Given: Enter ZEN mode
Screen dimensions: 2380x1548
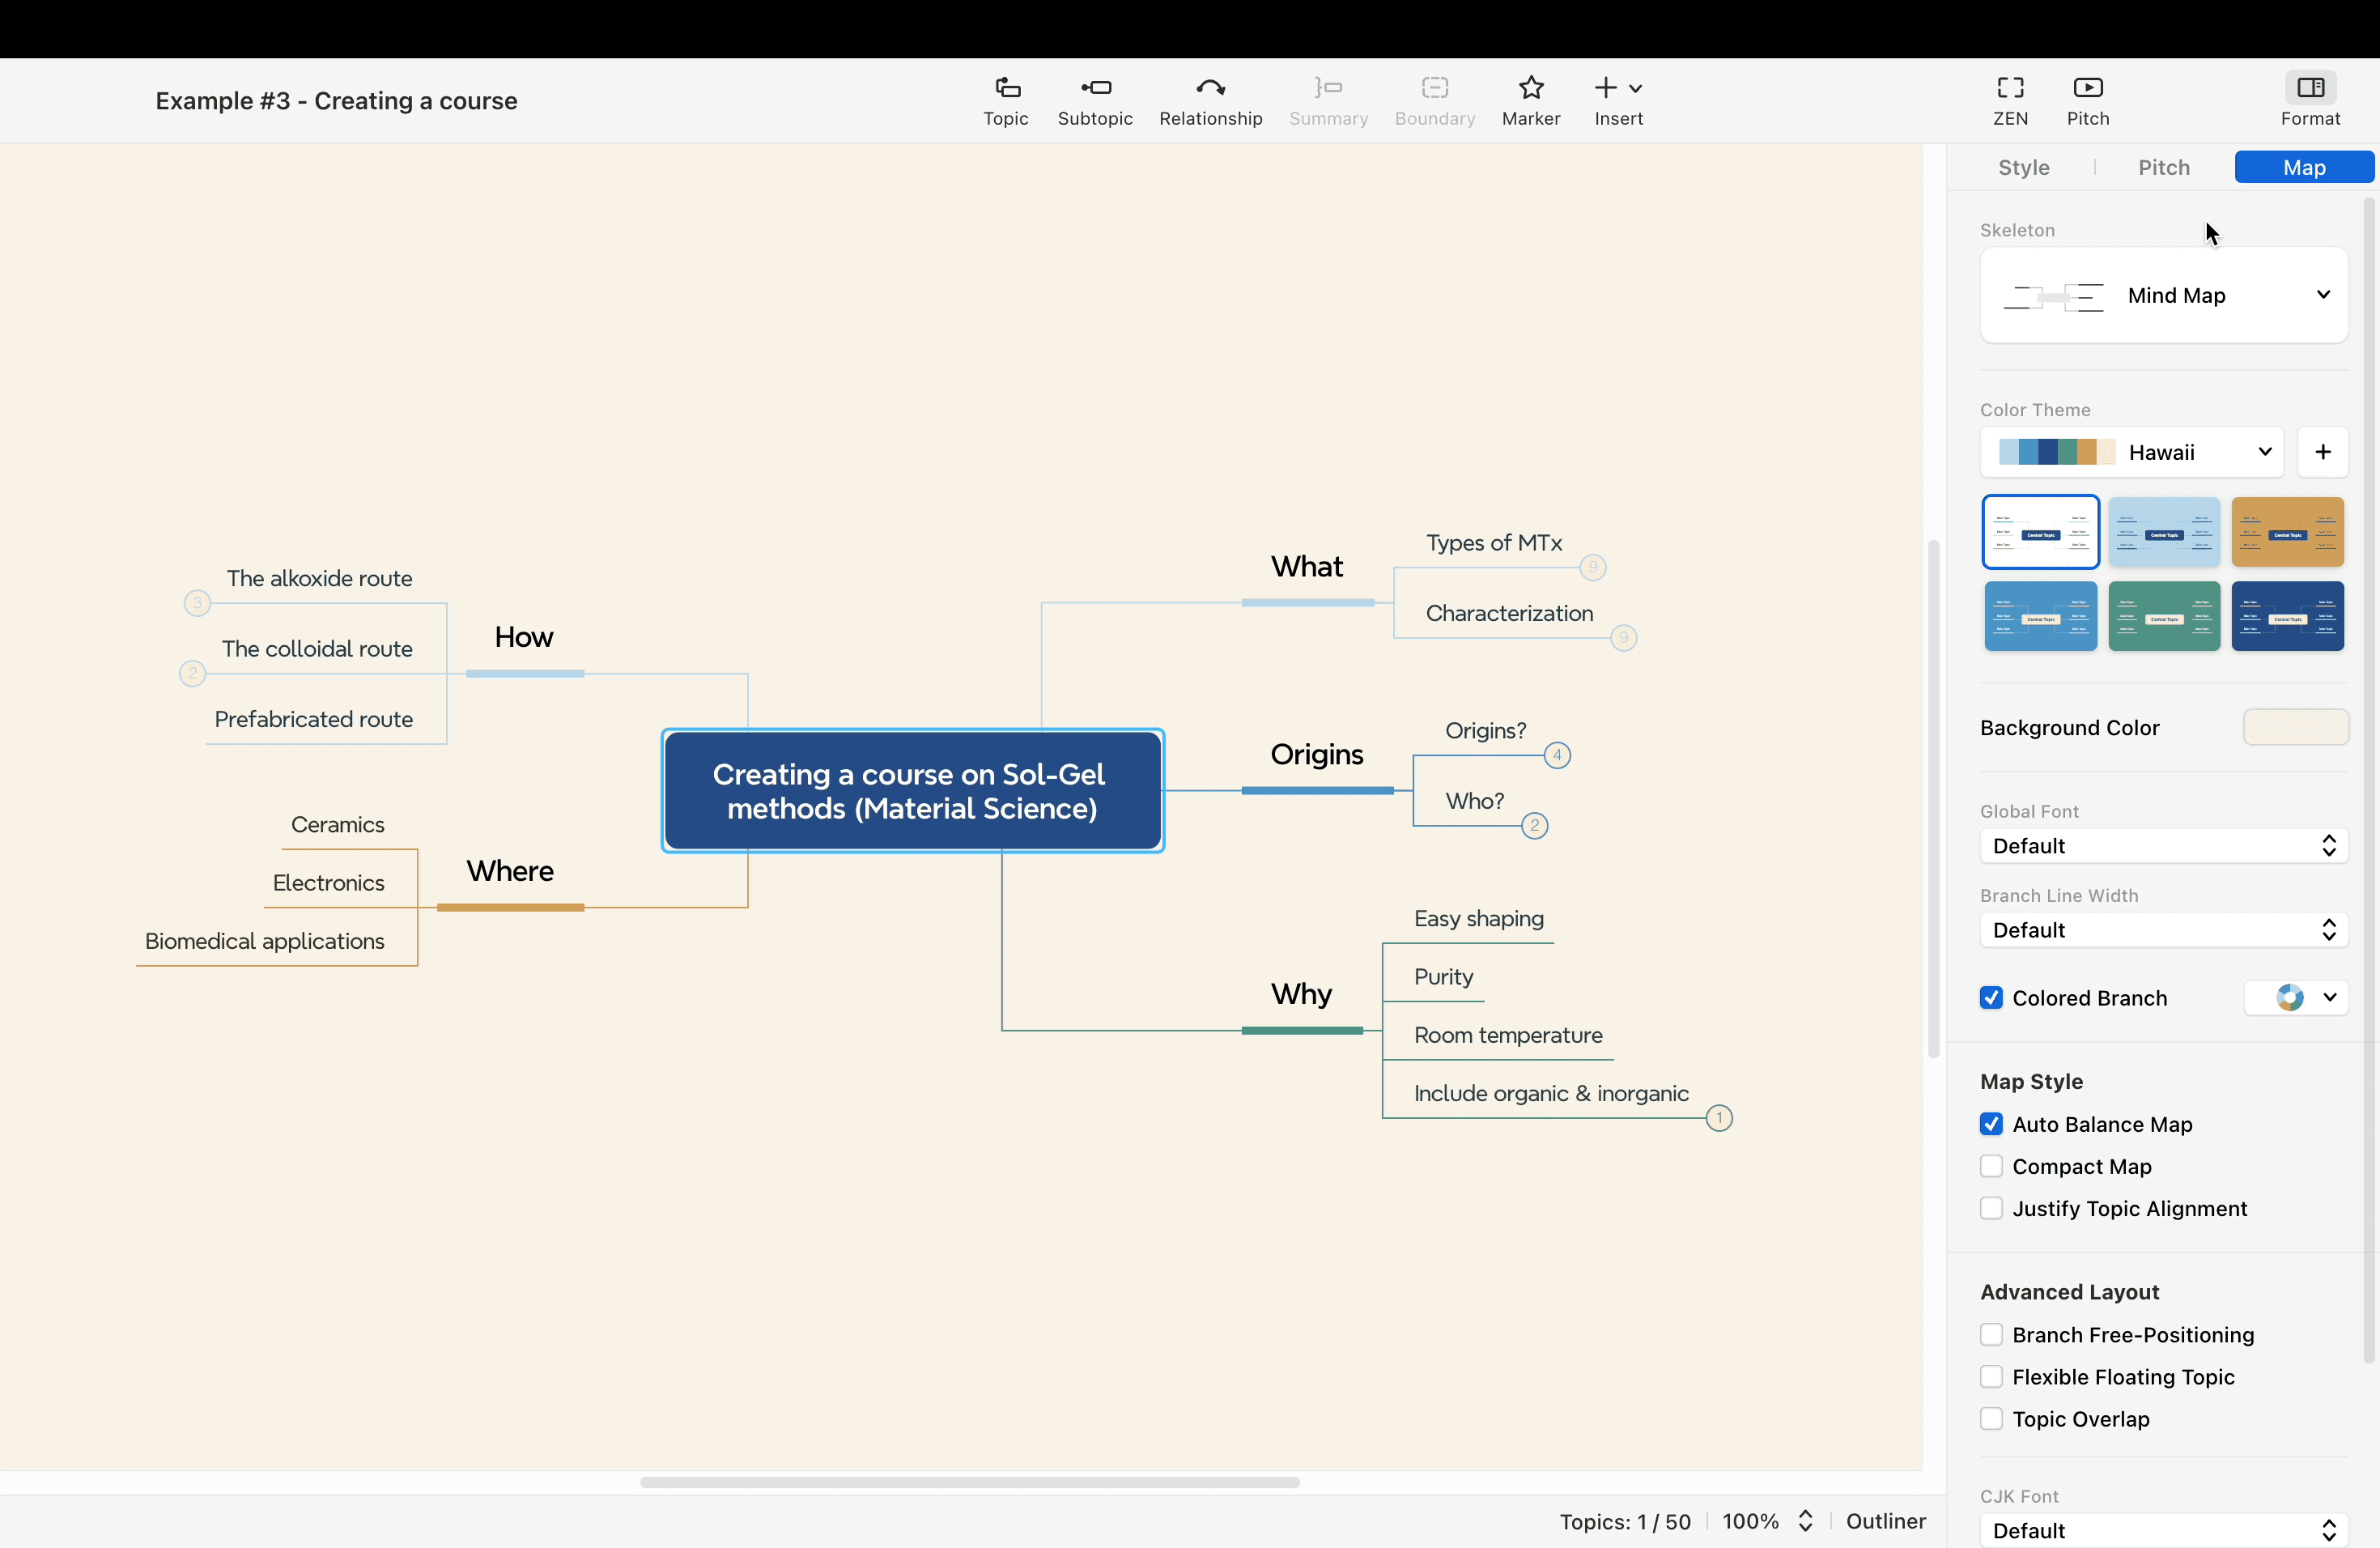Looking at the screenshot, I should (2010, 101).
